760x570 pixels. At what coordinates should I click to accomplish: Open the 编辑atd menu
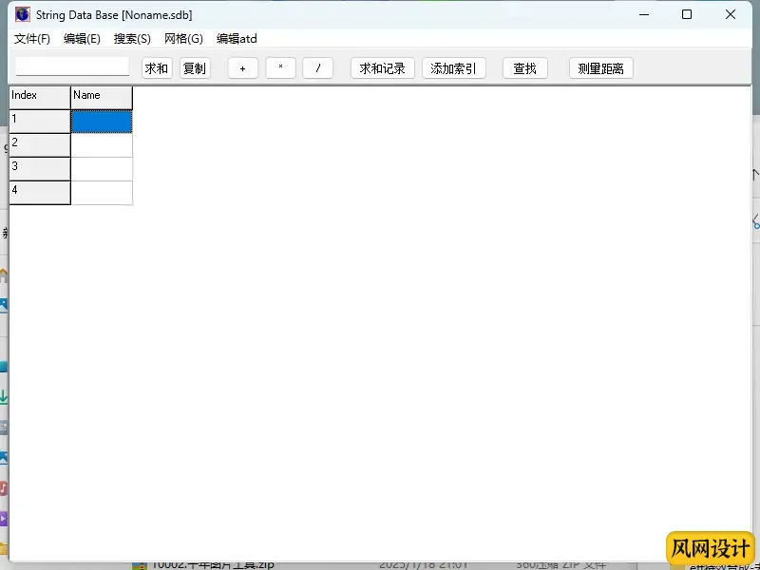tap(237, 39)
